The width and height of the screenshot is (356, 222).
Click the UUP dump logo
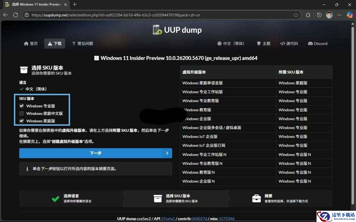pos(177,30)
